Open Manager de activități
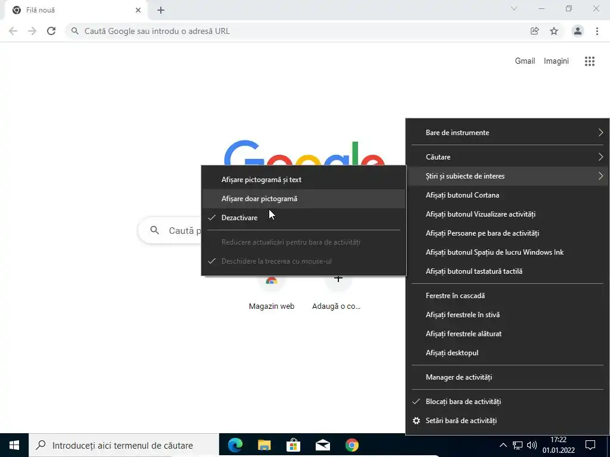Viewport: 610px width, 457px height. pos(508,377)
